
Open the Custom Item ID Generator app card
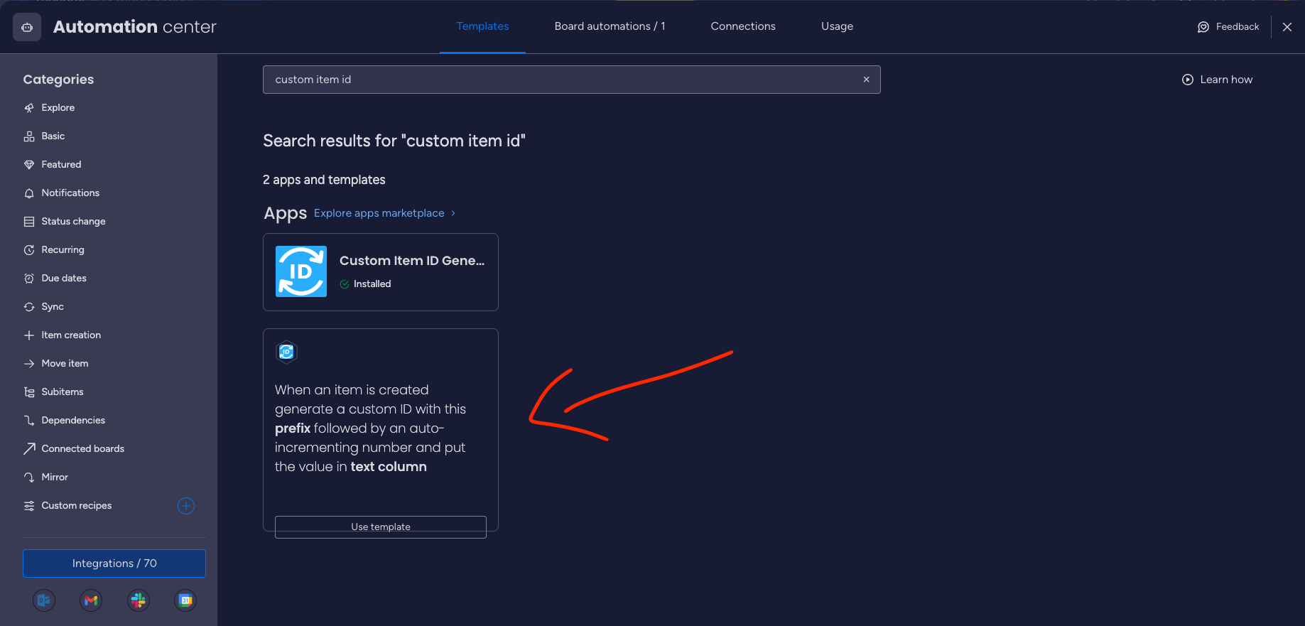(380, 272)
